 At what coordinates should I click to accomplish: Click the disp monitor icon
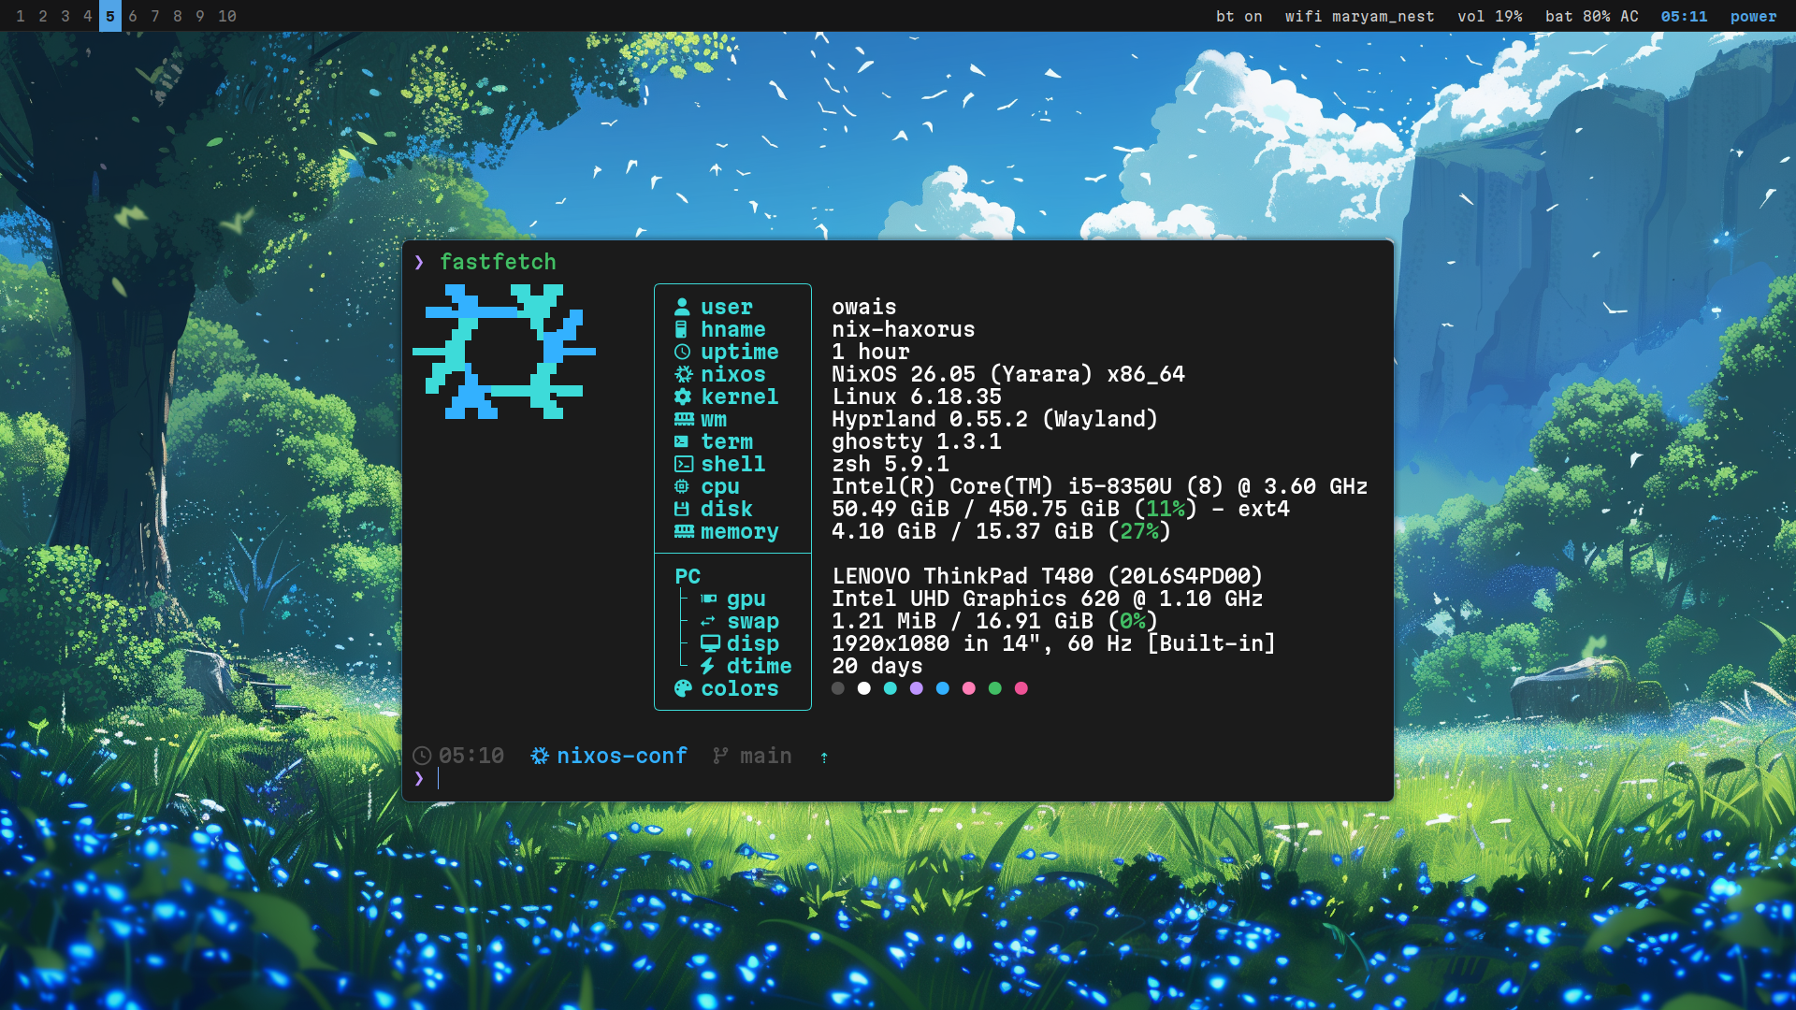(711, 643)
